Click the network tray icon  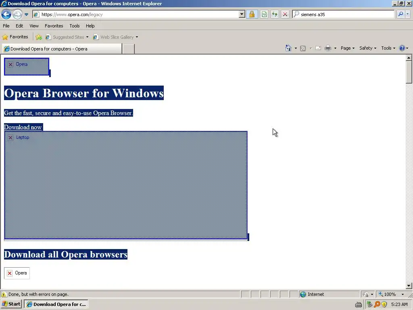tap(369, 304)
